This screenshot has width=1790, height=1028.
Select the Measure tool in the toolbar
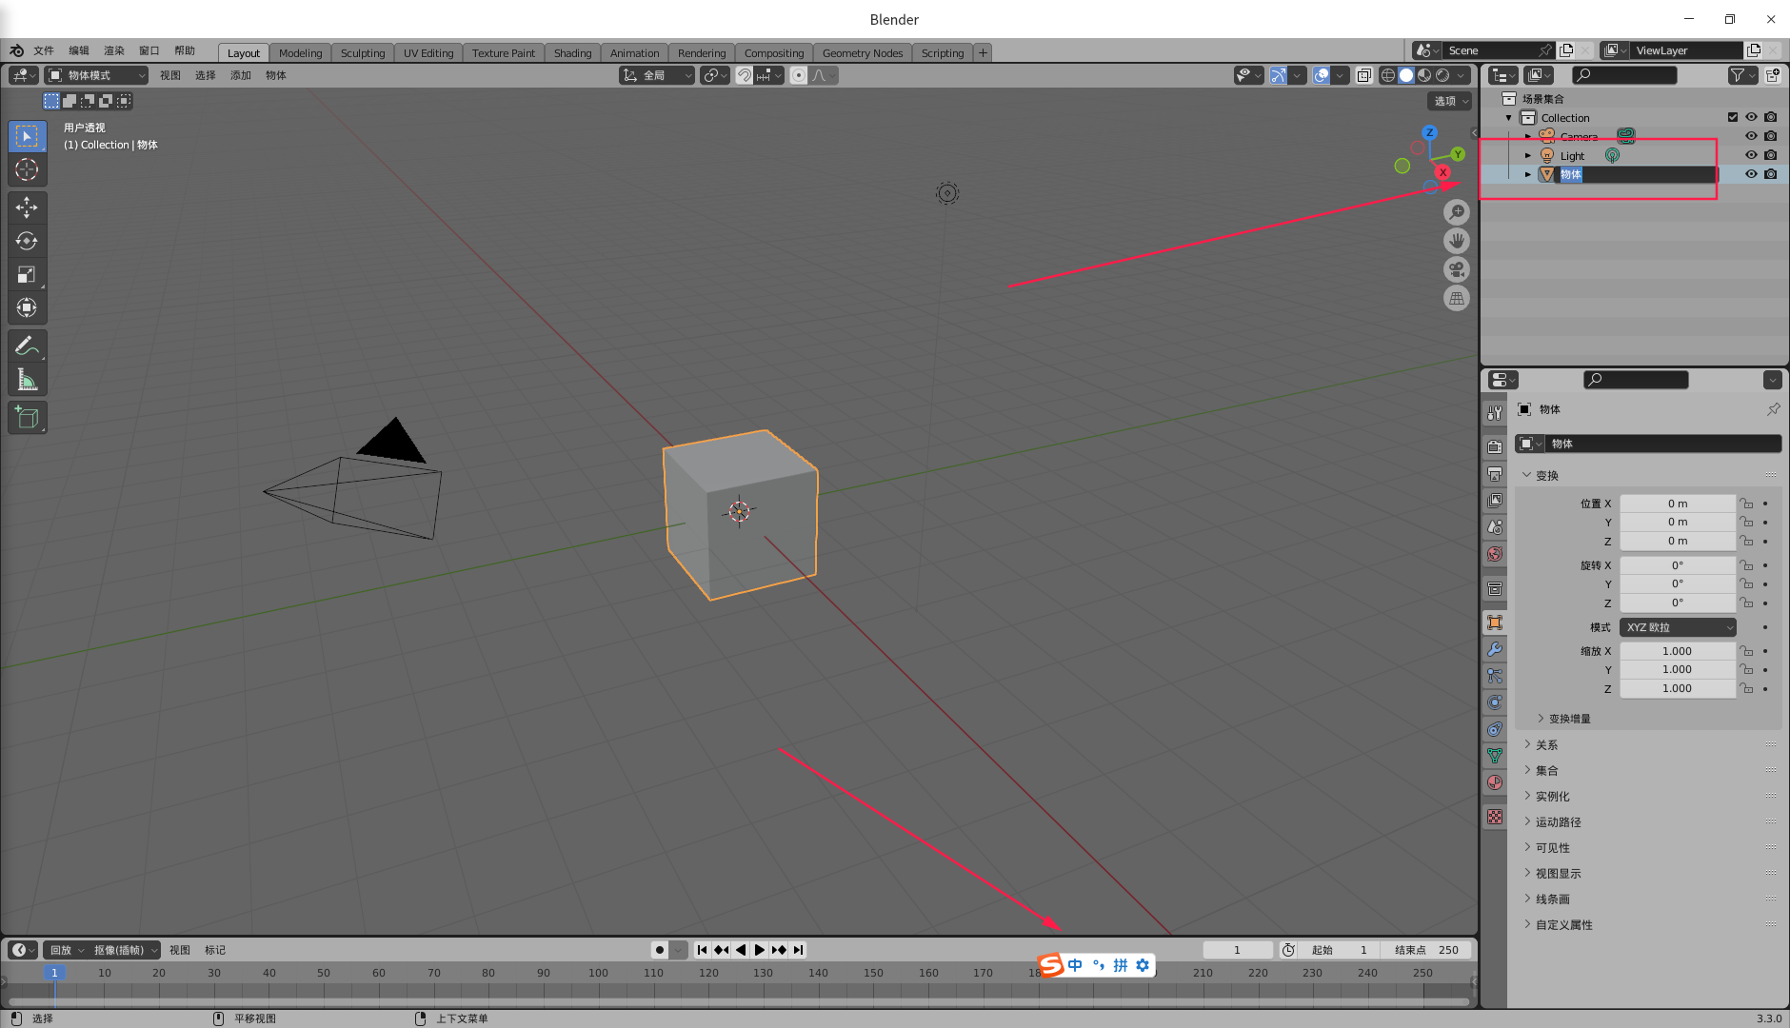pyautogui.click(x=28, y=378)
